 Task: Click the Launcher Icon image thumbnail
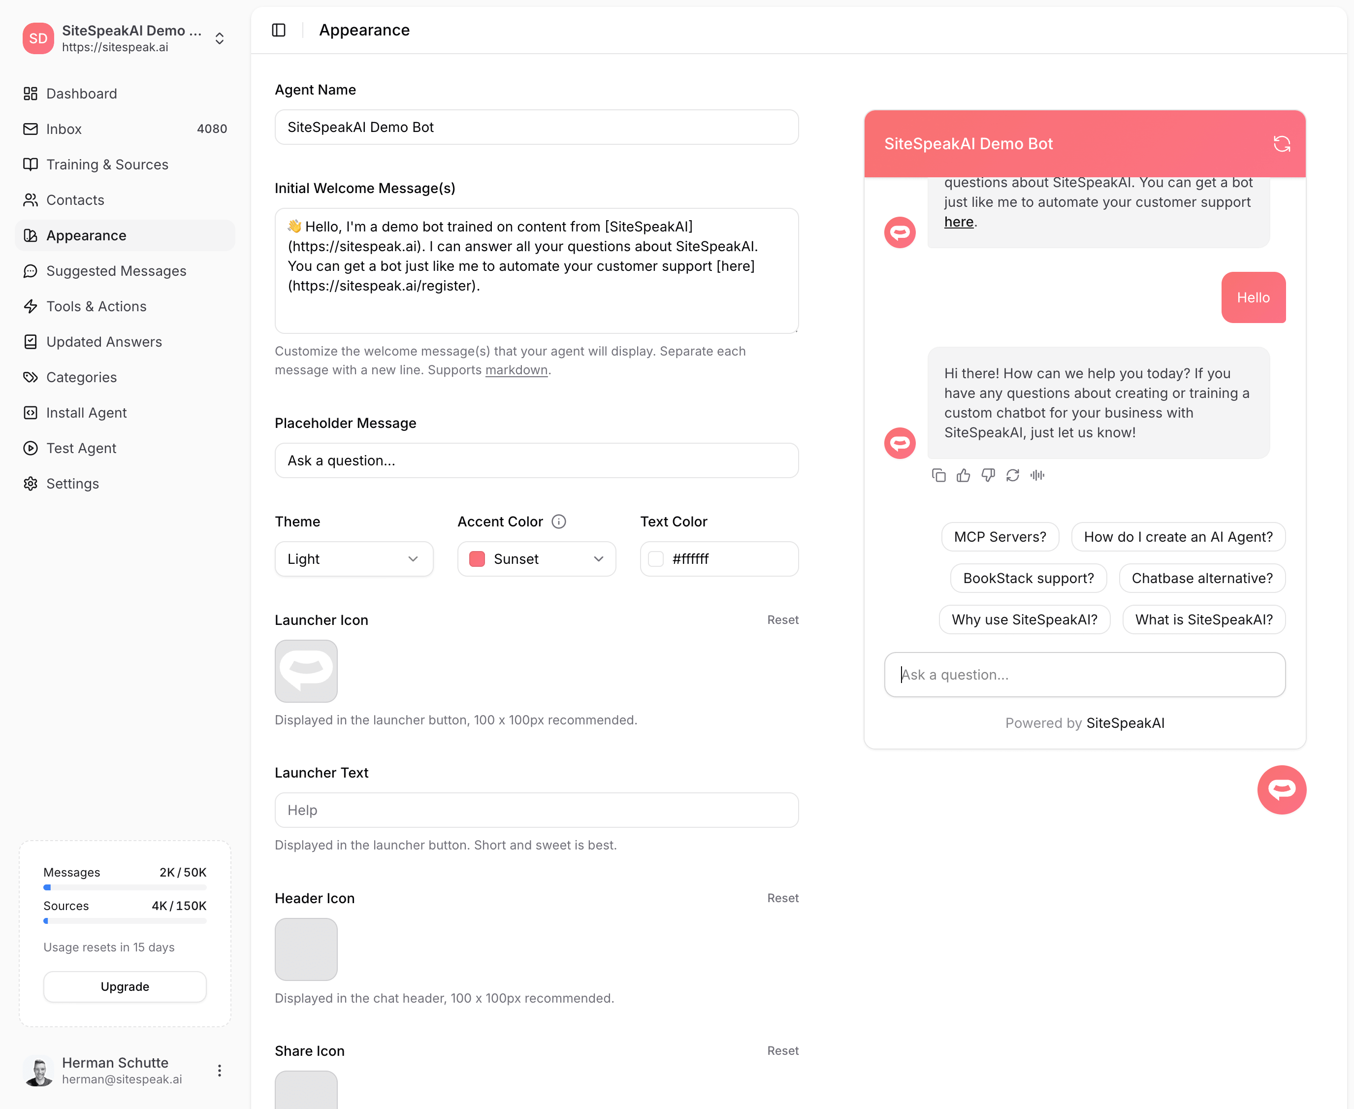coord(306,671)
